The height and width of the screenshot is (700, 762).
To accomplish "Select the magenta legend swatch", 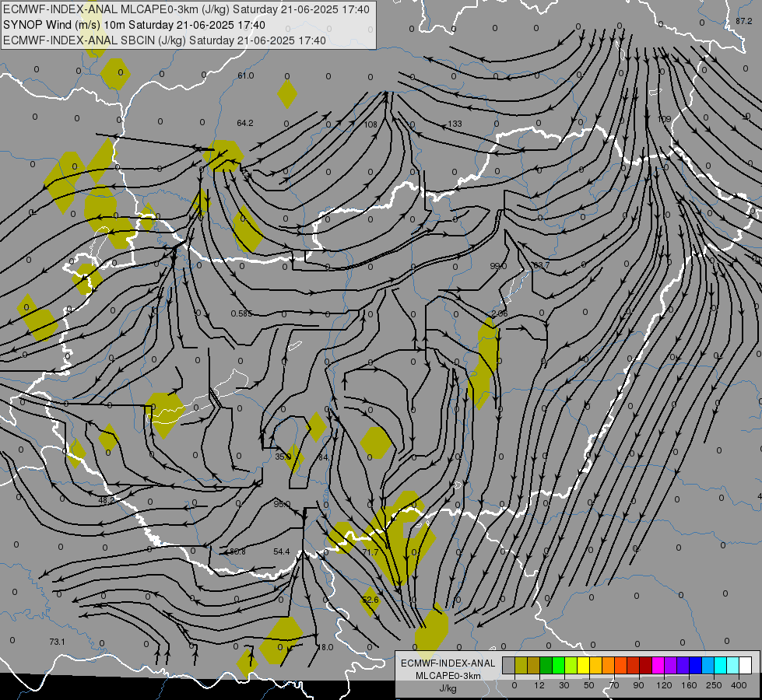I will tap(658, 665).
